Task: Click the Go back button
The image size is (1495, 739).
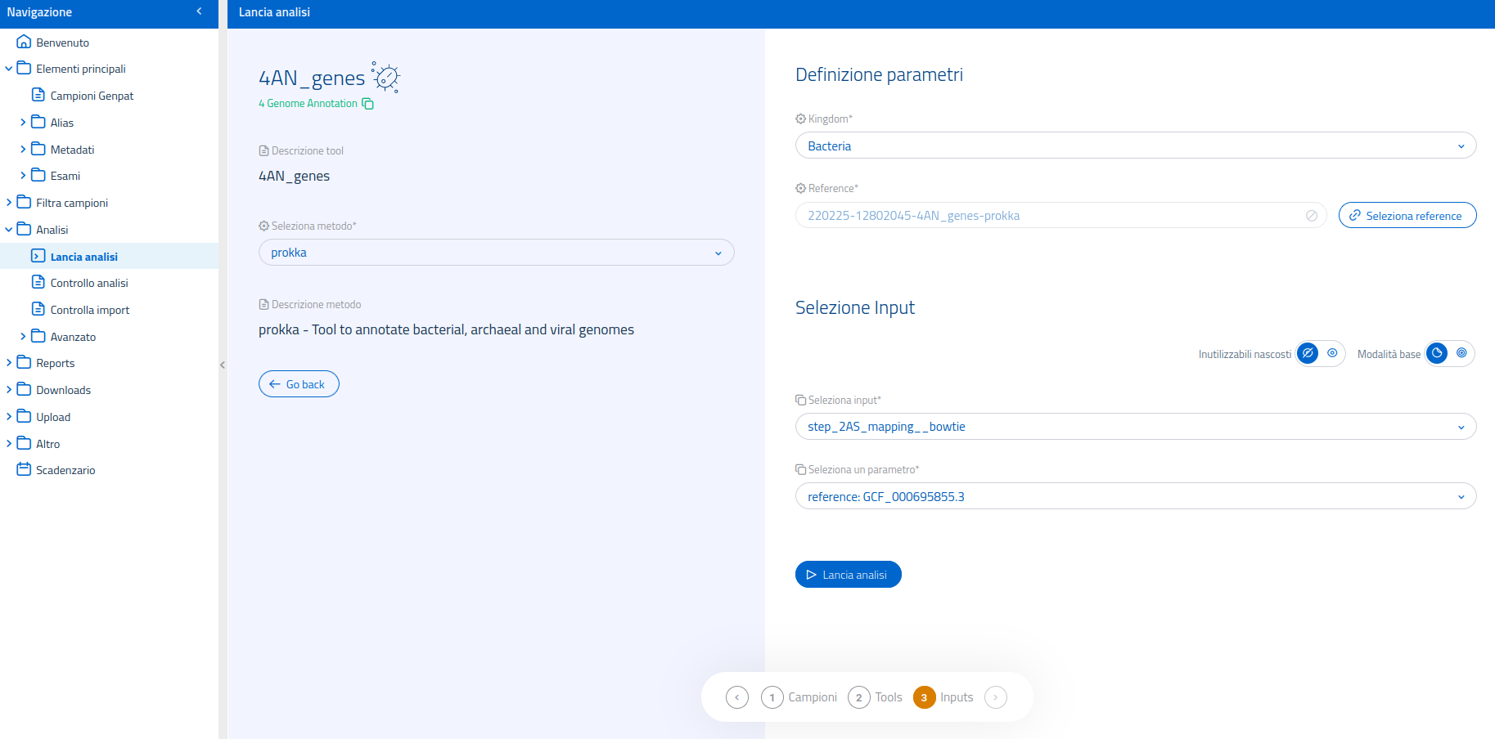Action: 299,384
